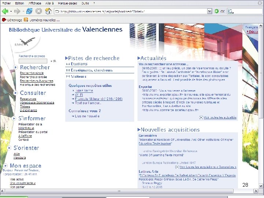Open the François Mitterand (1916-1996) link
The height and width of the screenshot is (198, 264).
point(99,99)
